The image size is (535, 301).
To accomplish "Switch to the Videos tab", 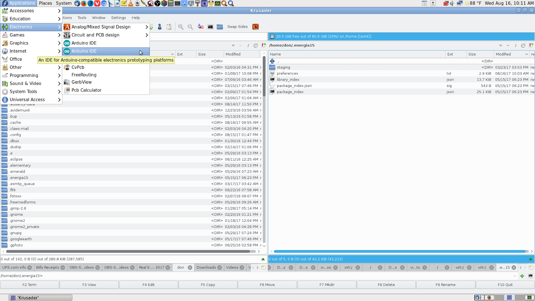I will coord(234,268).
